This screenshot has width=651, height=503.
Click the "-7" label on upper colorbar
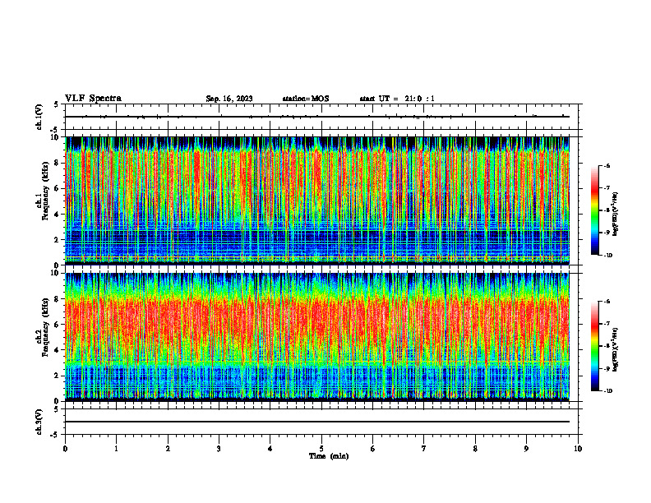click(x=607, y=188)
